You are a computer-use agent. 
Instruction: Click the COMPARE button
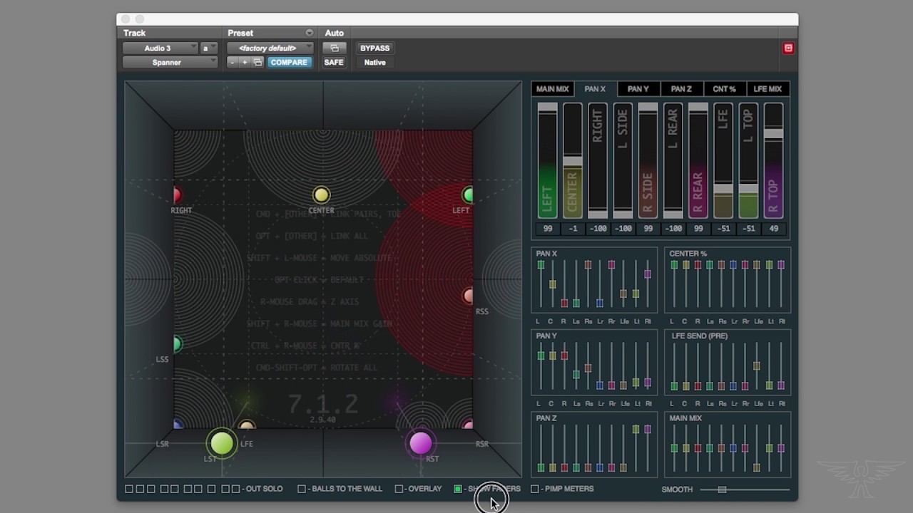[289, 63]
